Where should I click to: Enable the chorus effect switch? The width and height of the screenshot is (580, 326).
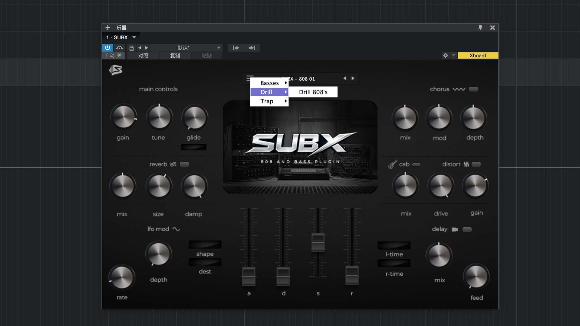[x=473, y=89]
